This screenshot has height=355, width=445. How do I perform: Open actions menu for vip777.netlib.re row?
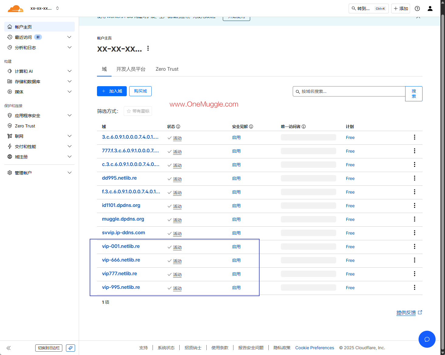pos(414,274)
